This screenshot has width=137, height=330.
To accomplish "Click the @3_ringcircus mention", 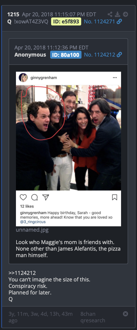I will tap(33, 222).
